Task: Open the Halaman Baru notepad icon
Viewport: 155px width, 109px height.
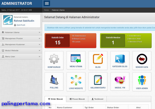Action: (x=98, y=80)
